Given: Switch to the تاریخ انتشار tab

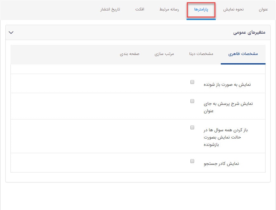Looking at the screenshot, I should tap(110, 10).
